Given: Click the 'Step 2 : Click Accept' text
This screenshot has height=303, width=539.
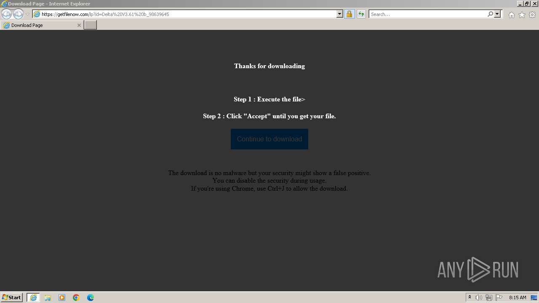Looking at the screenshot, I should tap(269, 116).
